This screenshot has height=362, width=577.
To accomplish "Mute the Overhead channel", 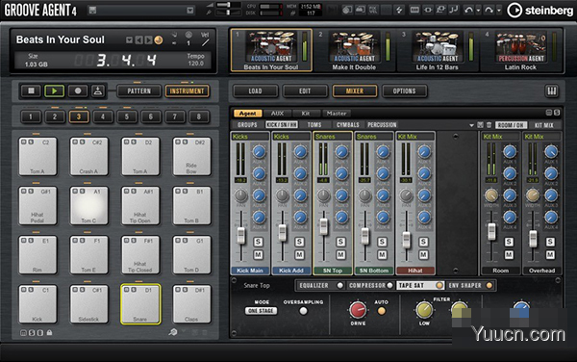I will click(550, 254).
